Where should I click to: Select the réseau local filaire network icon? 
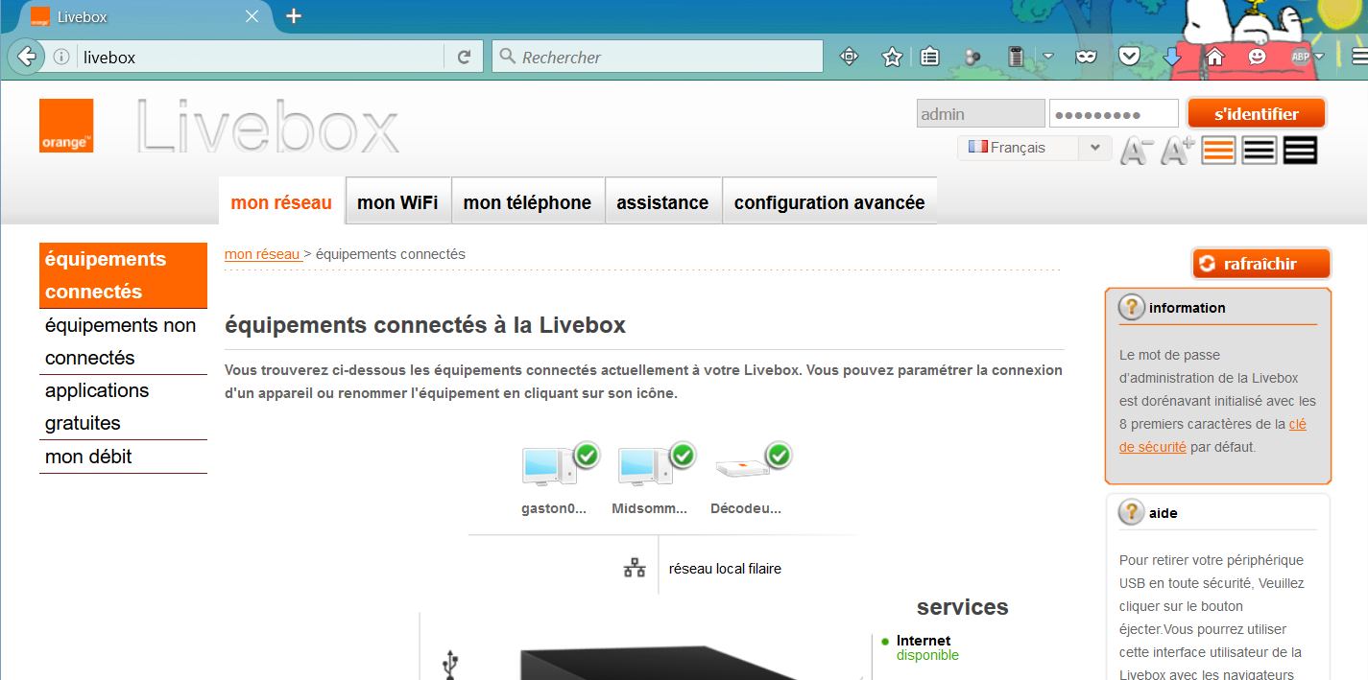point(633,567)
